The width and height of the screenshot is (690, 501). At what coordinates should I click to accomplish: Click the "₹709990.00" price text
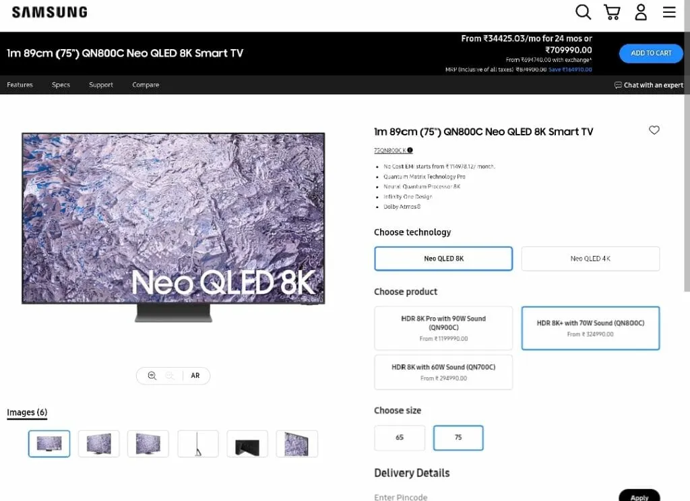pos(569,50)
